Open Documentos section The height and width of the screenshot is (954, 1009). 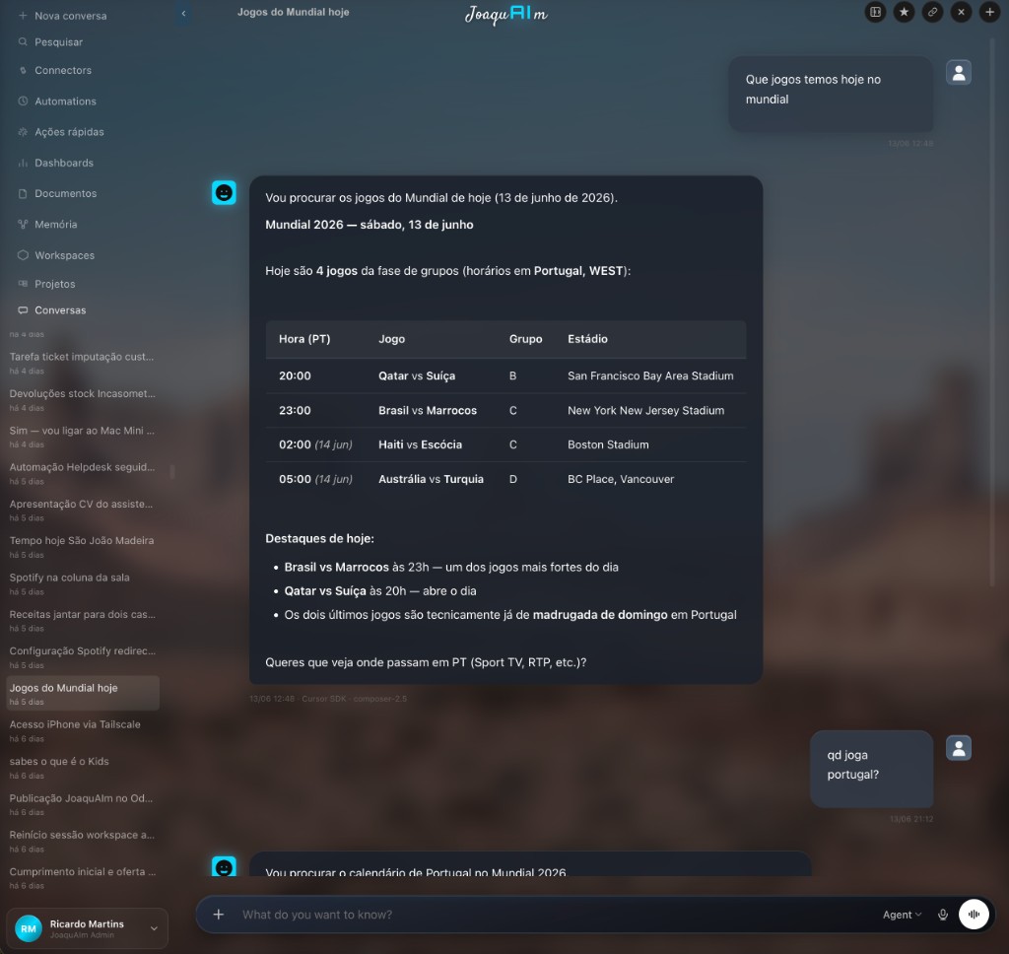(58, 193)
